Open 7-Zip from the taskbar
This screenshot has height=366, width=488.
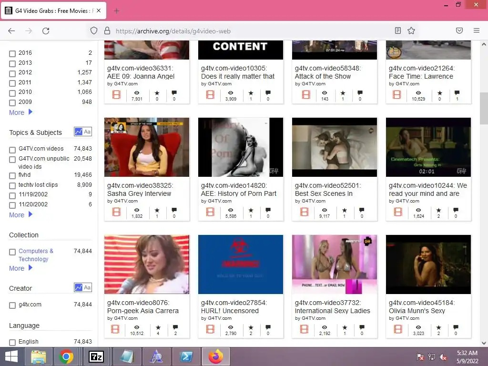(96, 356)
